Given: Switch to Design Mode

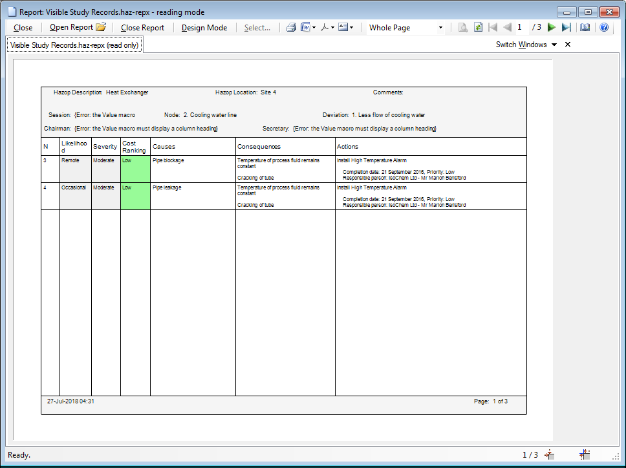Looking at the screenshot, I should coord(204,28).
